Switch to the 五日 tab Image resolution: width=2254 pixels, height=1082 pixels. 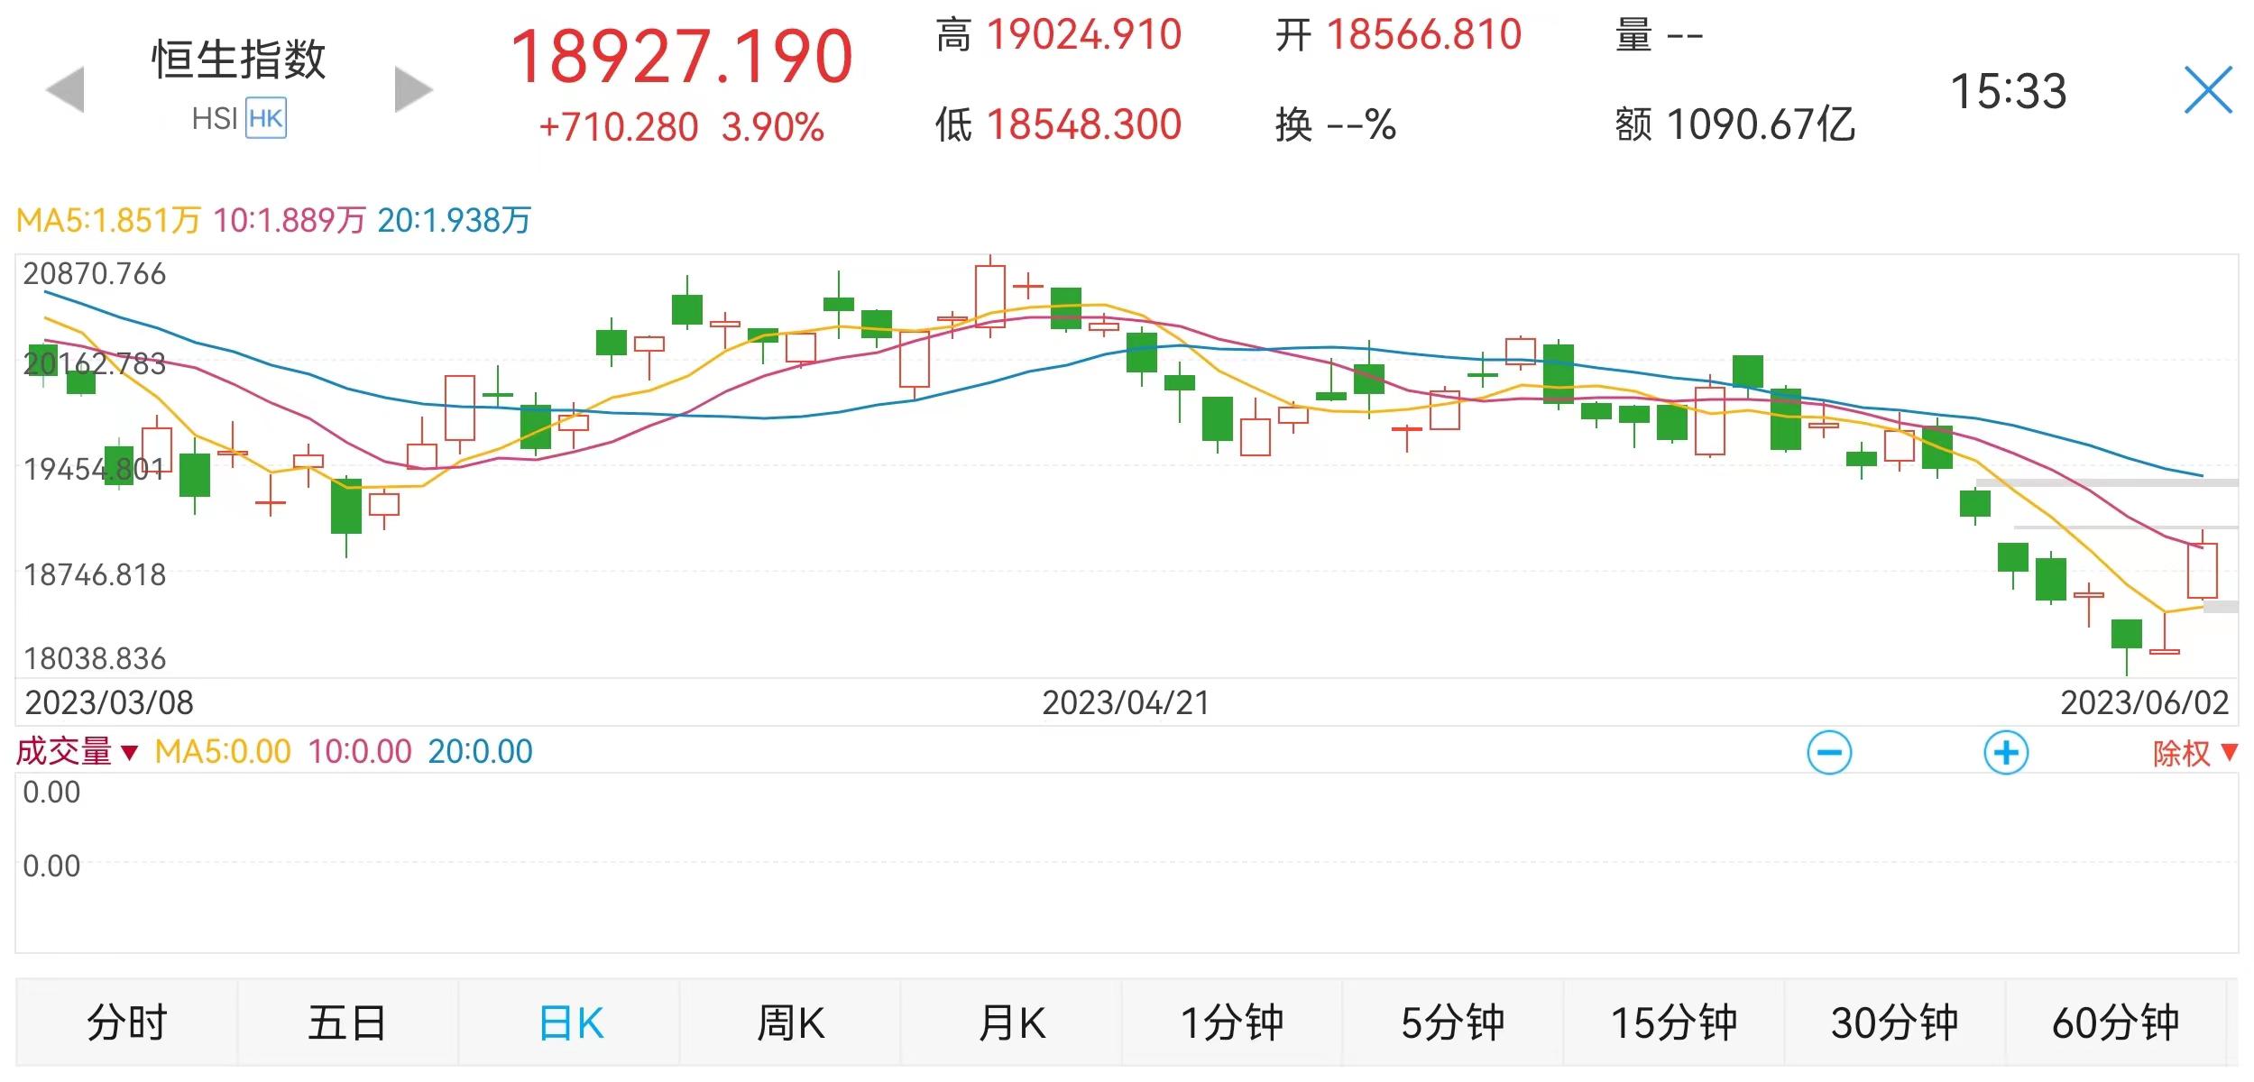(347, 1023)
